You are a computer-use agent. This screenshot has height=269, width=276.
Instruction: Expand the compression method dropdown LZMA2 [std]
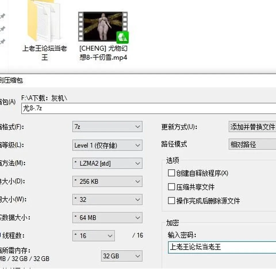(x=107, y=163)
